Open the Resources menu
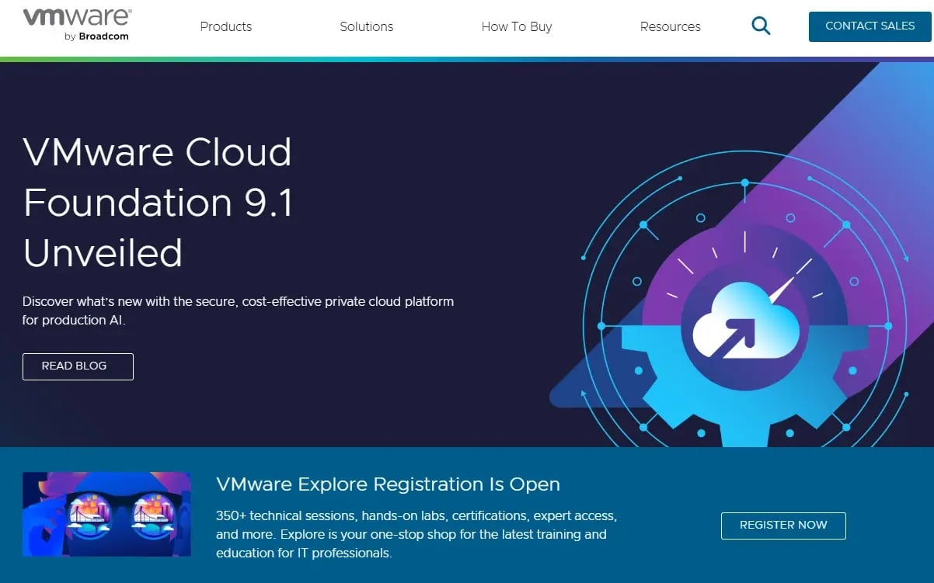 coord(671,26)
